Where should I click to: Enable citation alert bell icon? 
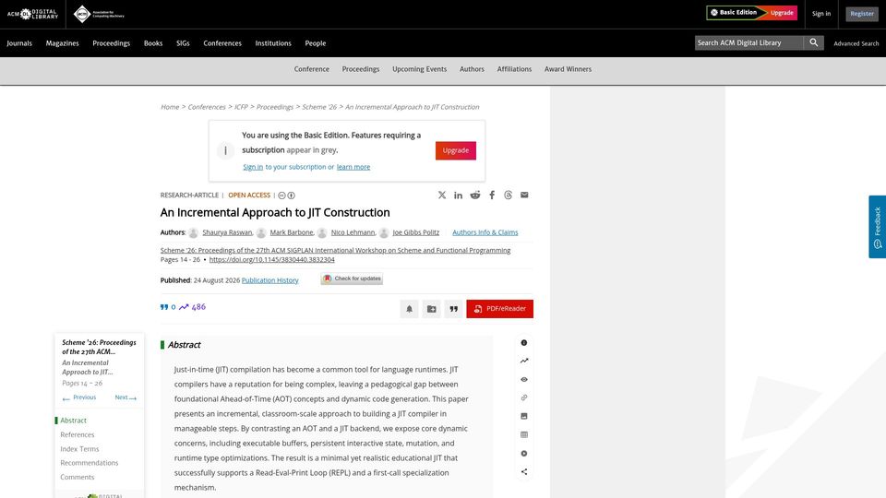(409, 309)
